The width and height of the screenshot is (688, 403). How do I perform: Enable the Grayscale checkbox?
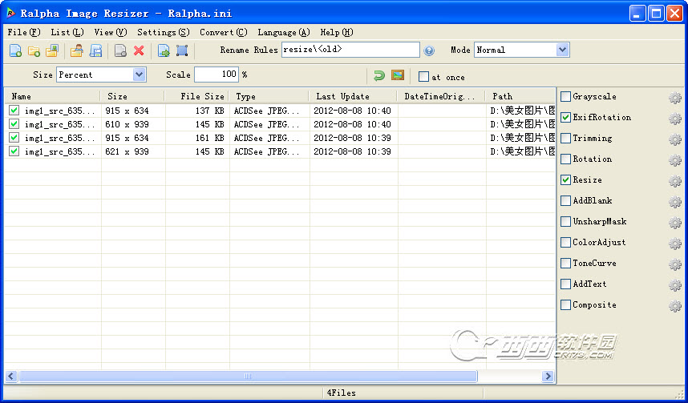566,96
